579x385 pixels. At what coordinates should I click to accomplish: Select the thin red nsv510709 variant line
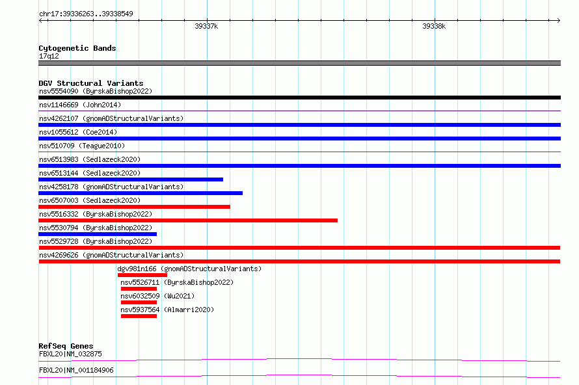tap(299, 152)
